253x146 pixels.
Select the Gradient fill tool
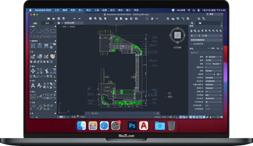[46, 46]
